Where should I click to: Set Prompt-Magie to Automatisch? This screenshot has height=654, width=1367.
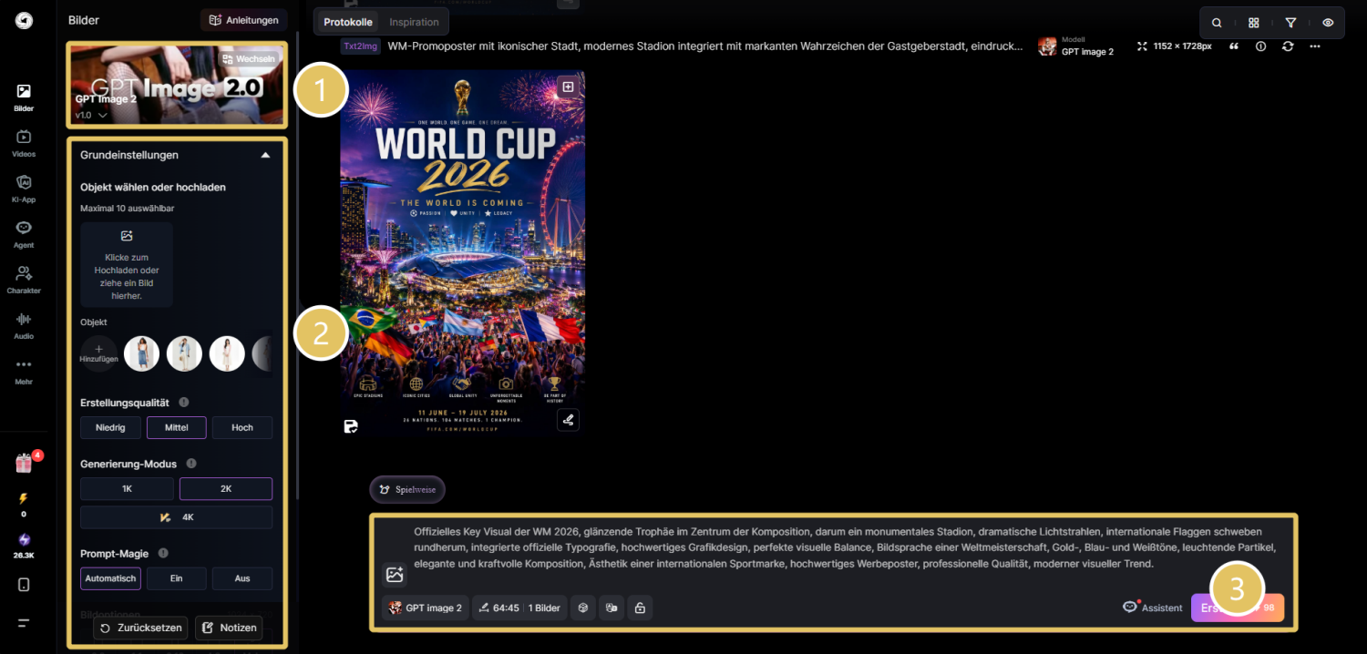(110, 578)
